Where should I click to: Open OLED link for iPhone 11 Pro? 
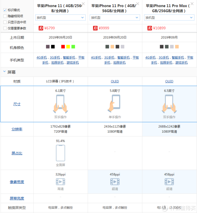point(115,81)
